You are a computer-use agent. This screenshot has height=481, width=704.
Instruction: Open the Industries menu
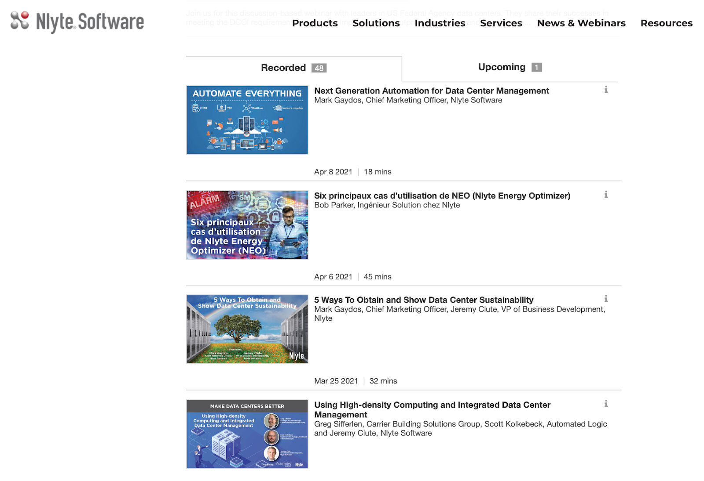(440, 23)
